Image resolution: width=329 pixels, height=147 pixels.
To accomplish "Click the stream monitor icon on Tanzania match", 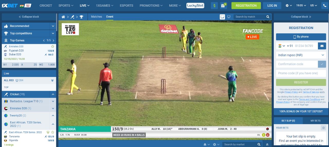I will [48, 132].
